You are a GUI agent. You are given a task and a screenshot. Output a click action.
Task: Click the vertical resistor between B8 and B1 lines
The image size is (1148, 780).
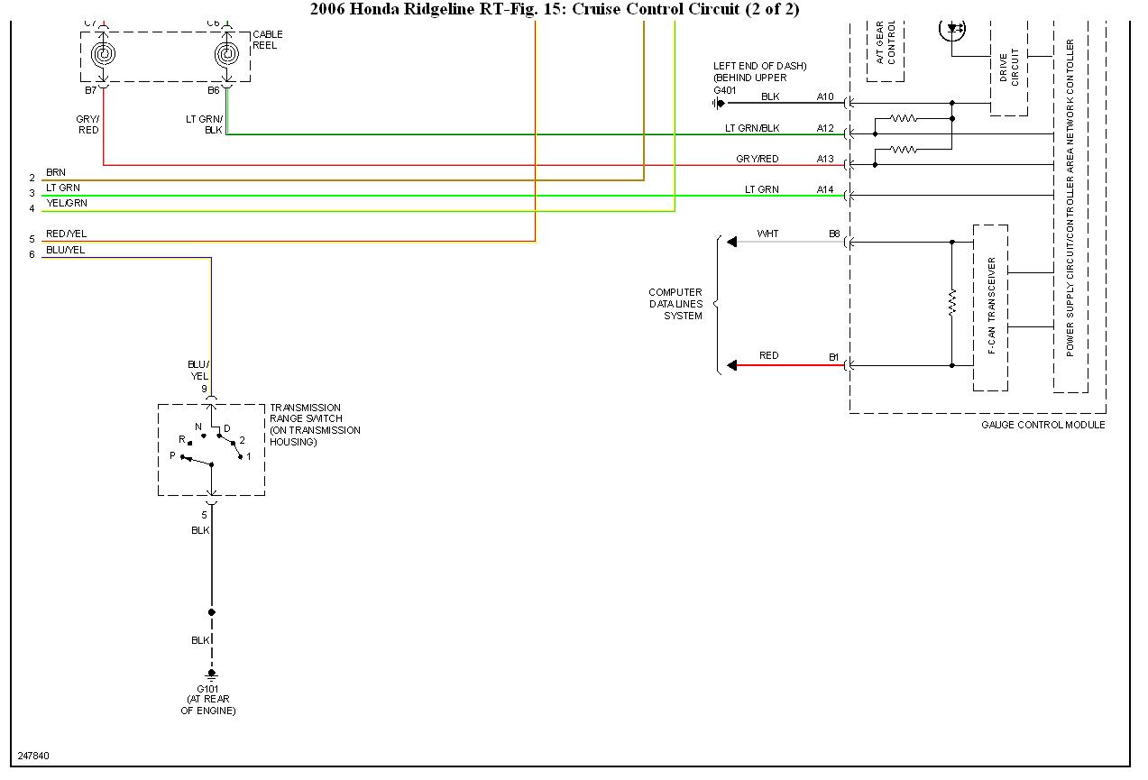[951, 303]
